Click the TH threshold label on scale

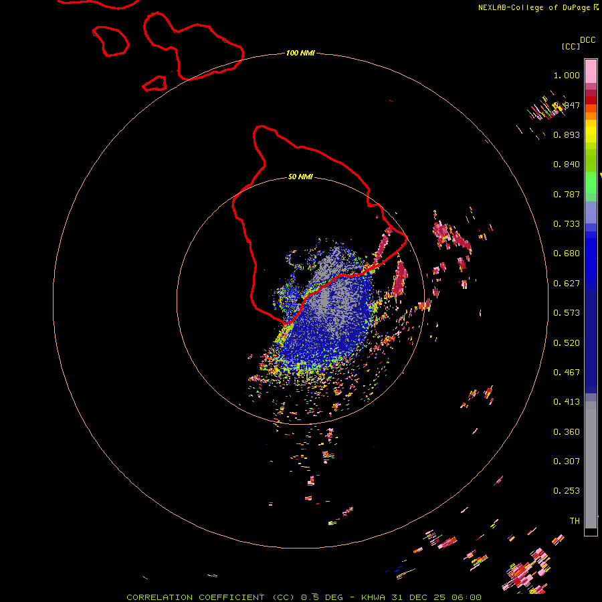(x=575, y=521)
